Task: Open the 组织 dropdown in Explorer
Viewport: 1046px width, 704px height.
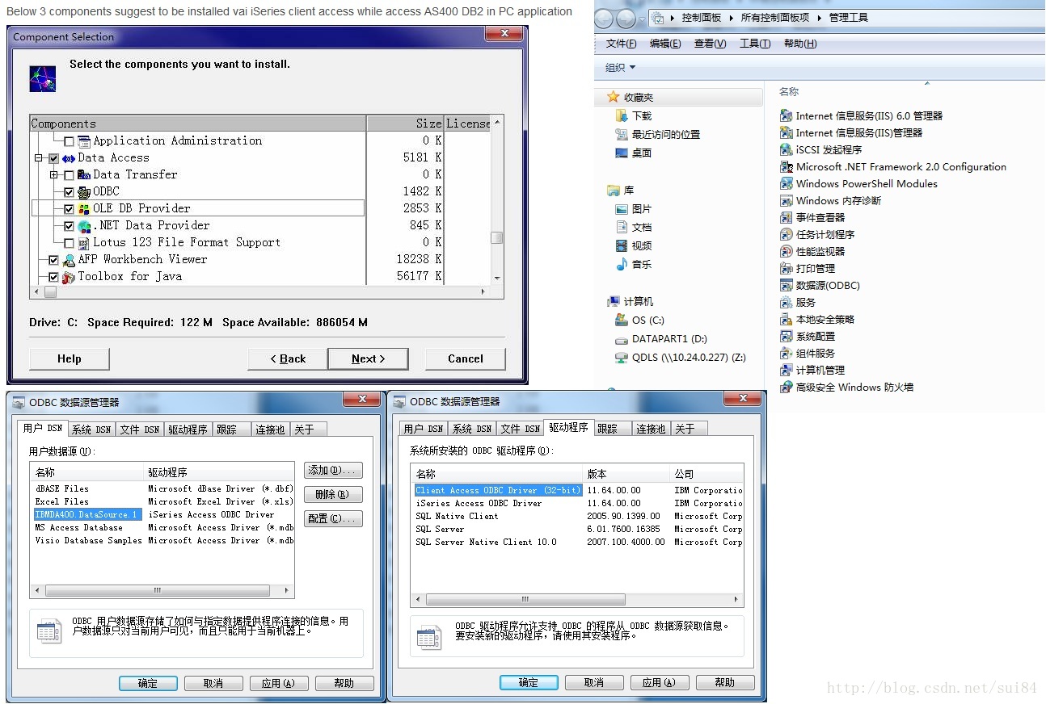Action: tap(621, 68)
